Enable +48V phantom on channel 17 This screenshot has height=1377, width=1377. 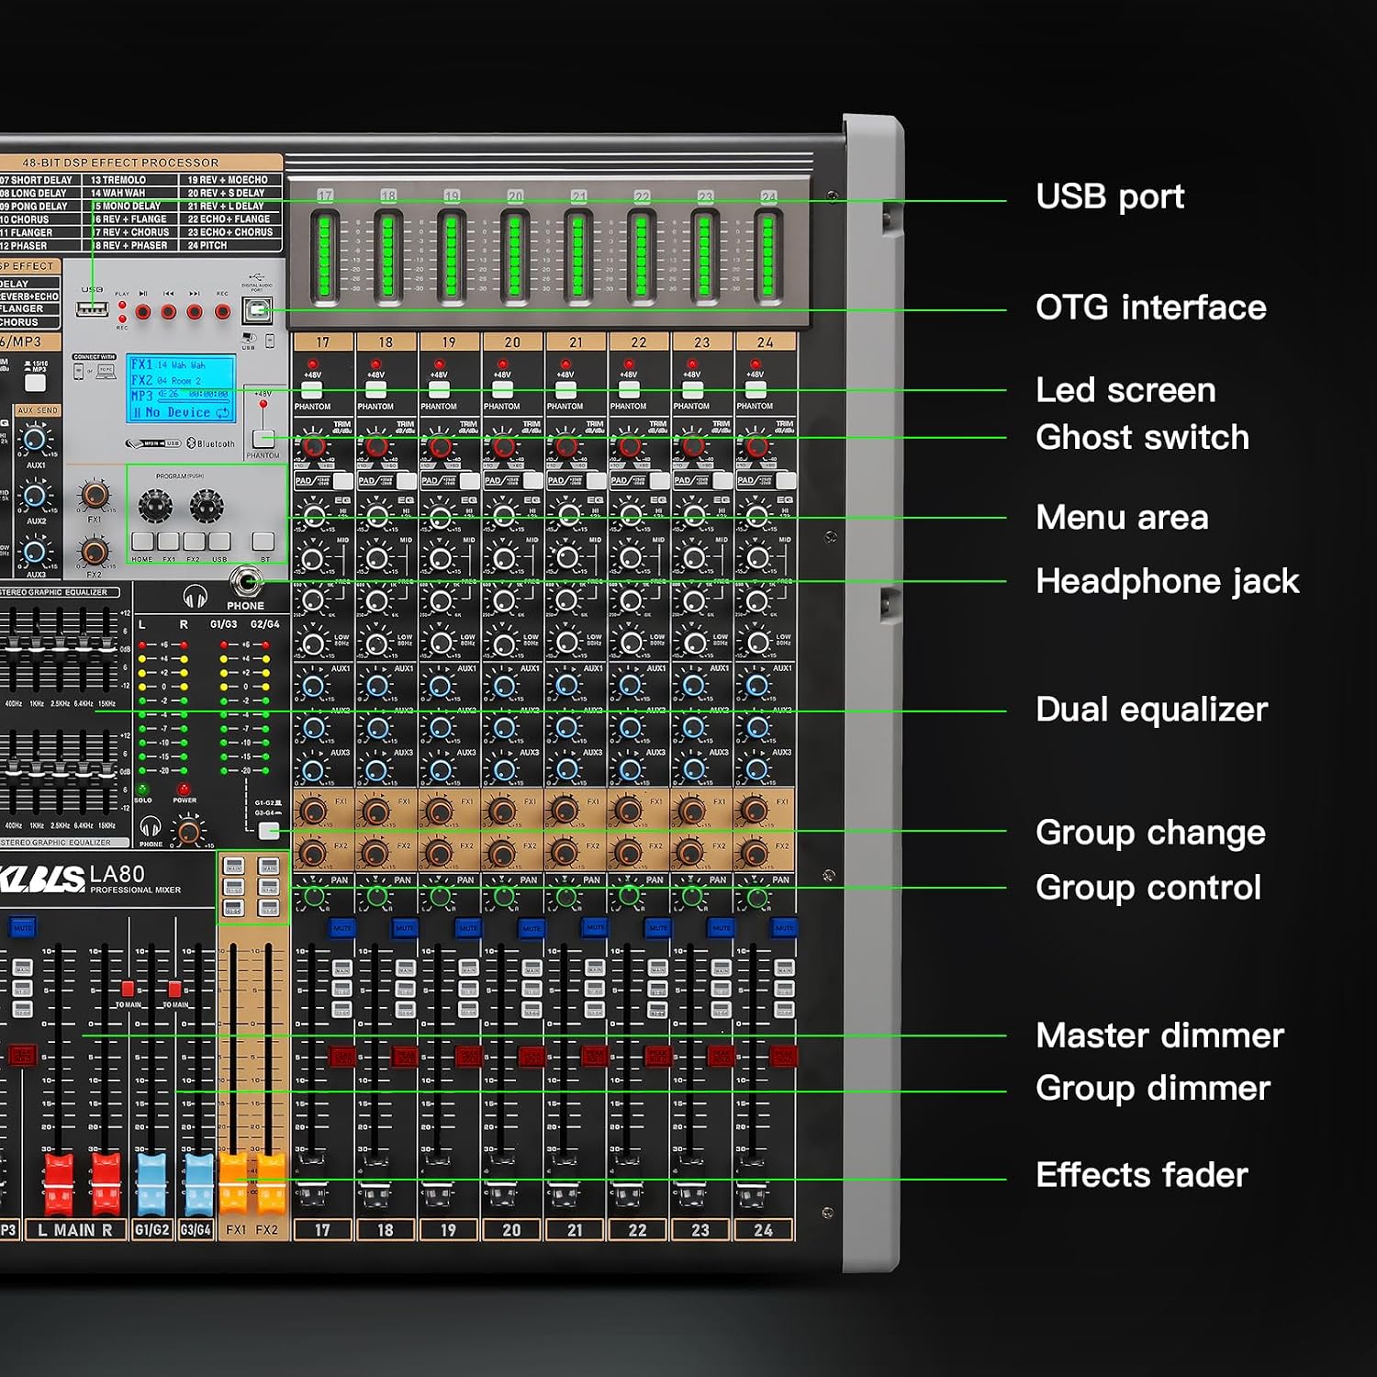pos(312,389)
